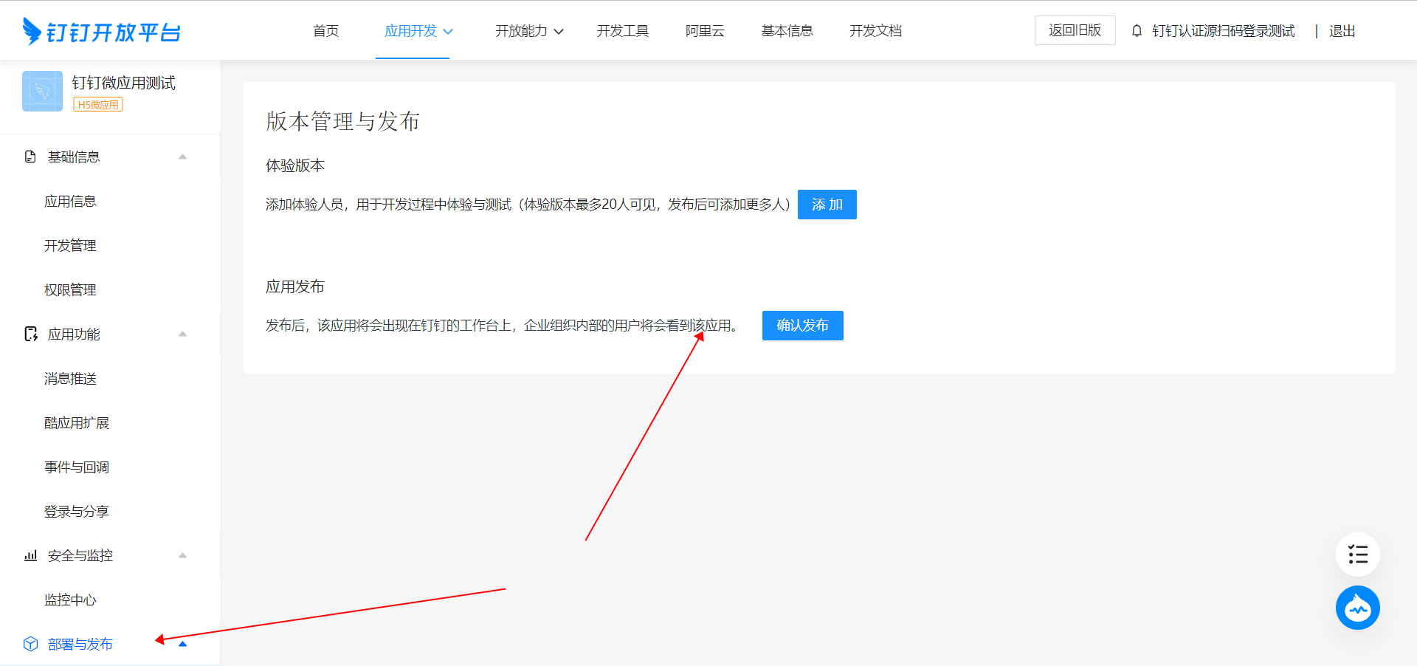Click the 添加 button for trial users

tap(827, 205)
